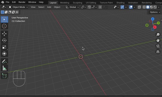Open the Render menu
This screenshot has height=97, width=162.
[22, 2]
